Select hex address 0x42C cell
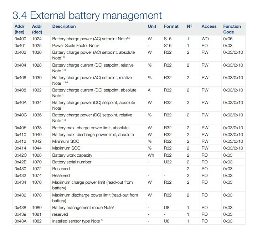This screenshot has height=230, width=257. [21, 155]
